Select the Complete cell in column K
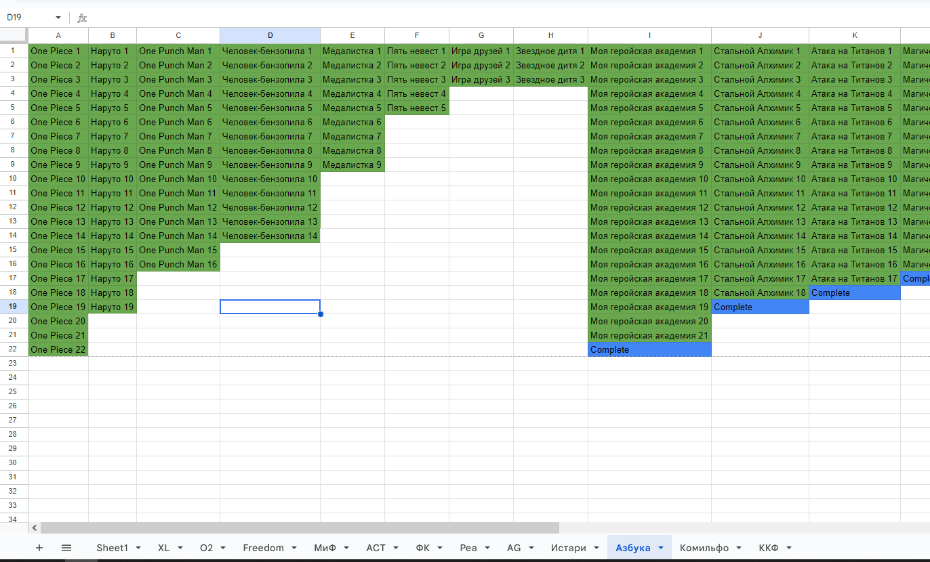The width and height of the screenshot is (930, 562). point(855,293)
